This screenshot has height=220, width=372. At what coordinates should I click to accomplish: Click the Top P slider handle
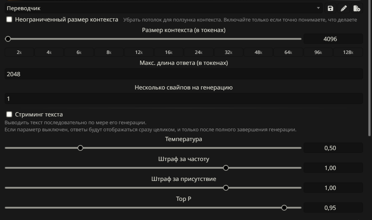284,207
